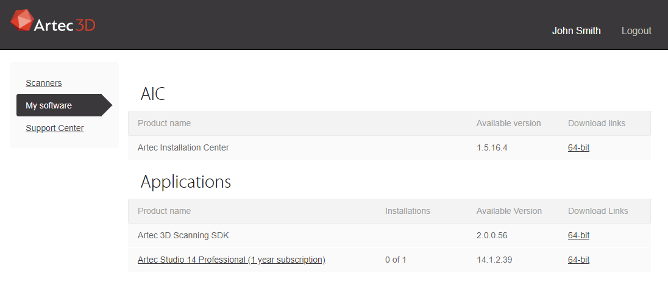Click Download Links header in Applications table

598,211
